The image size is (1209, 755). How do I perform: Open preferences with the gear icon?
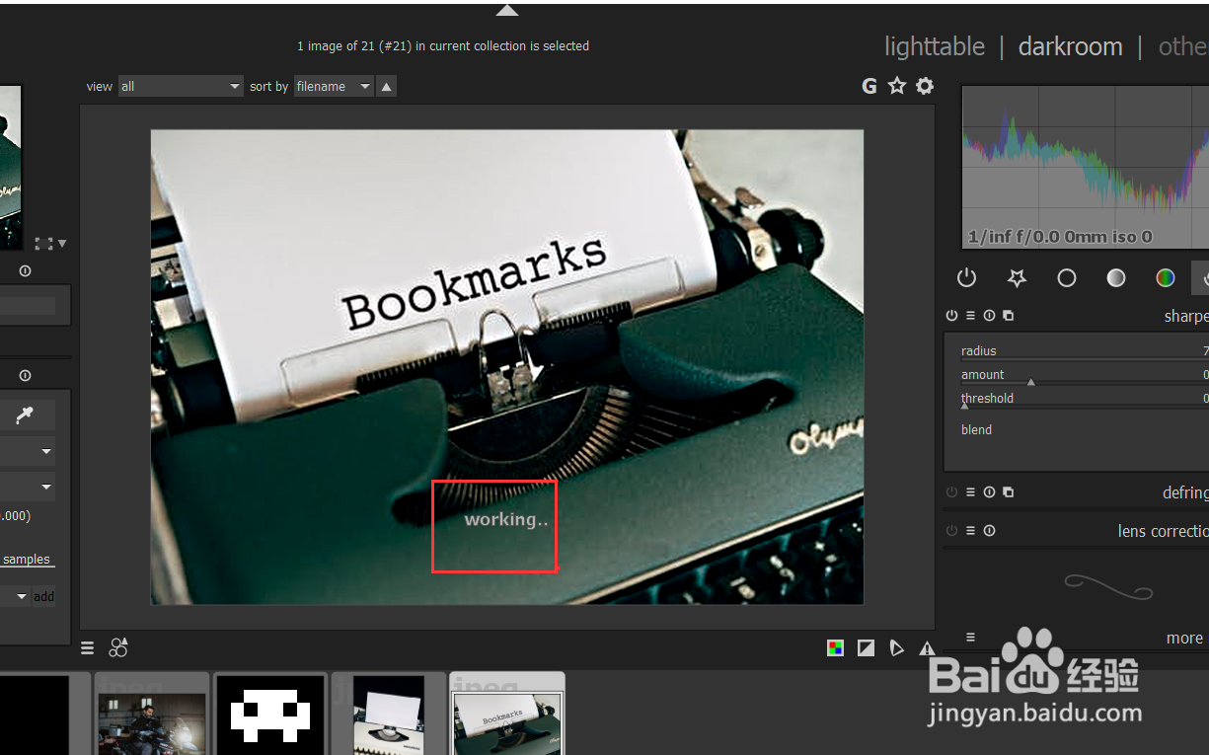tap(924, 86)
